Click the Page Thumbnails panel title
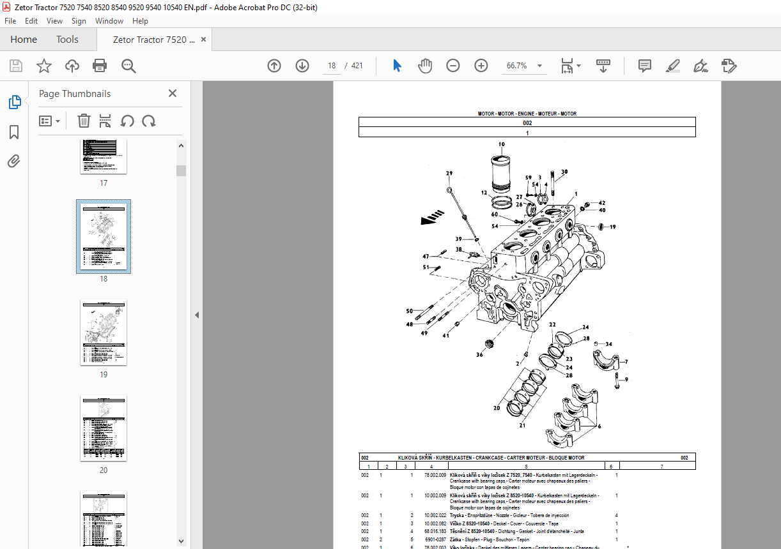 [75, 94]
